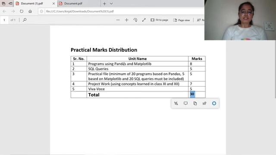The width and height of the screenshot is (276, 155).
Task: Click marks value 8 in row 1
Action: (x=191, y=64)
